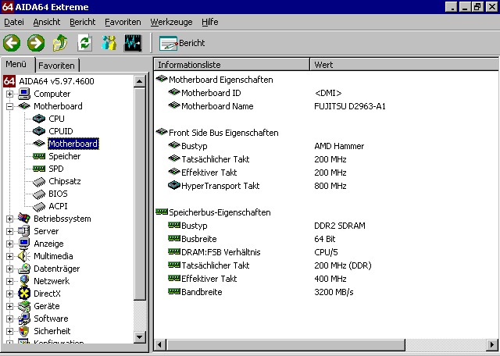Viewport: 500px width, 356px height.
Task: Click the green Forward arrow toolbar icon
Action: pos(36,43)
